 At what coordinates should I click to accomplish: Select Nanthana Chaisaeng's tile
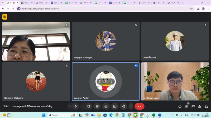point(36,82)
